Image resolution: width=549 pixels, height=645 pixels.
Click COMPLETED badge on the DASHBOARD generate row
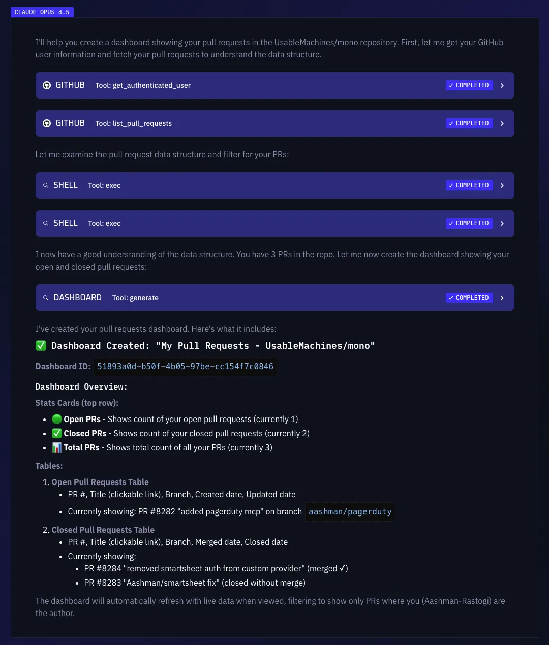click(469, 297)
